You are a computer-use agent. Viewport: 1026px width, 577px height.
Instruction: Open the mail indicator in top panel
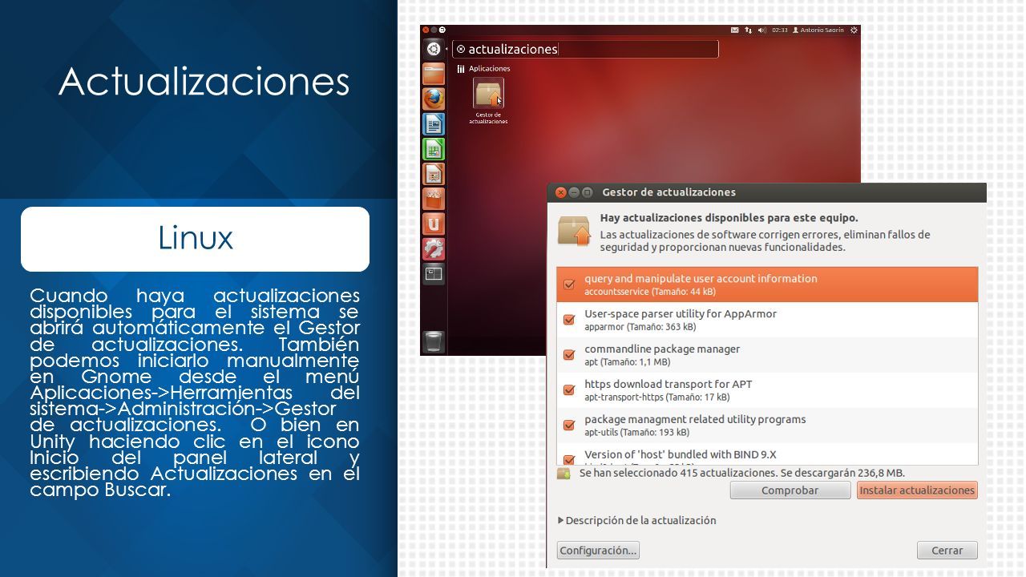[x=734, y=30]
